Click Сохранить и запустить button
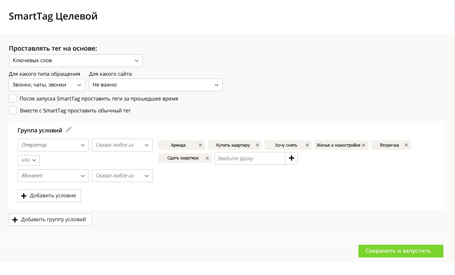The image size is (455, 275). tap(401, 251)
